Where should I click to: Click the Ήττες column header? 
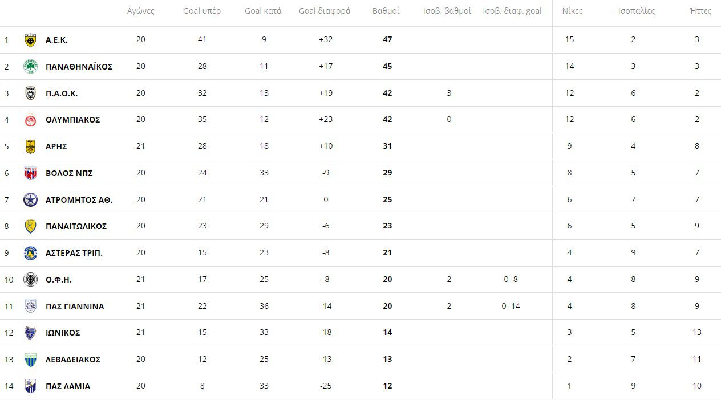pos(700,11)
